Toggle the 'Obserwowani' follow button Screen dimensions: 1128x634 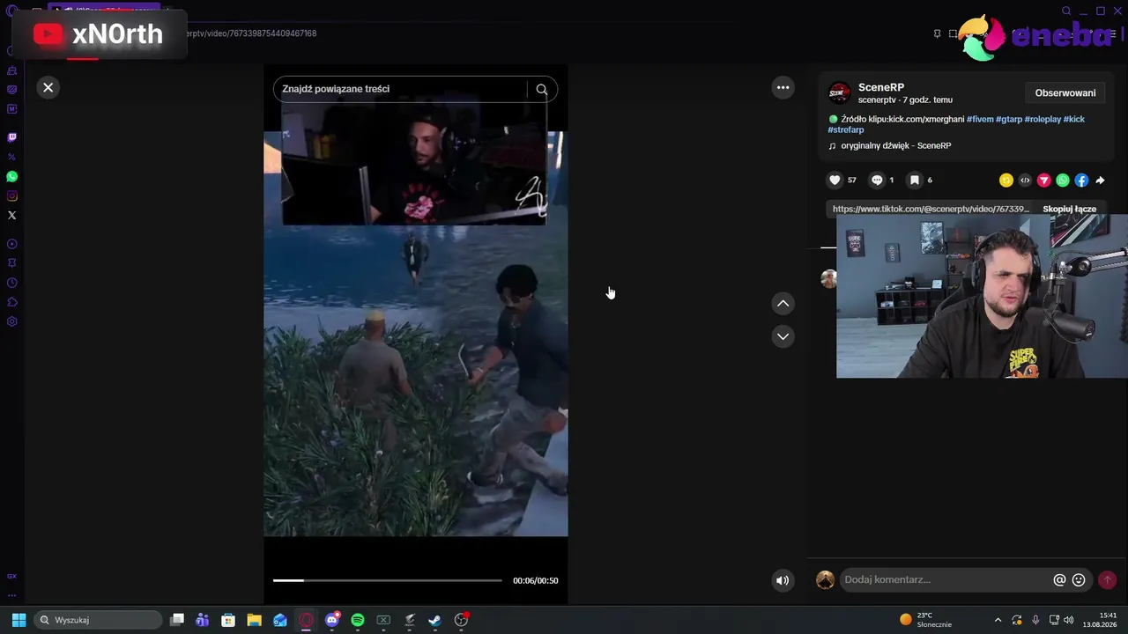(1065, 93)
